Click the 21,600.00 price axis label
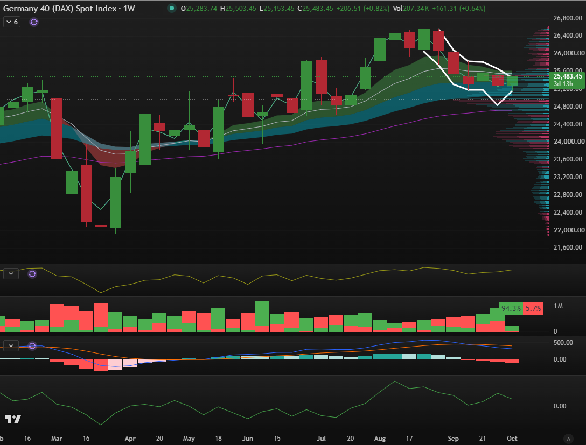This screenshot has height=445, width=586. [568, 247]
